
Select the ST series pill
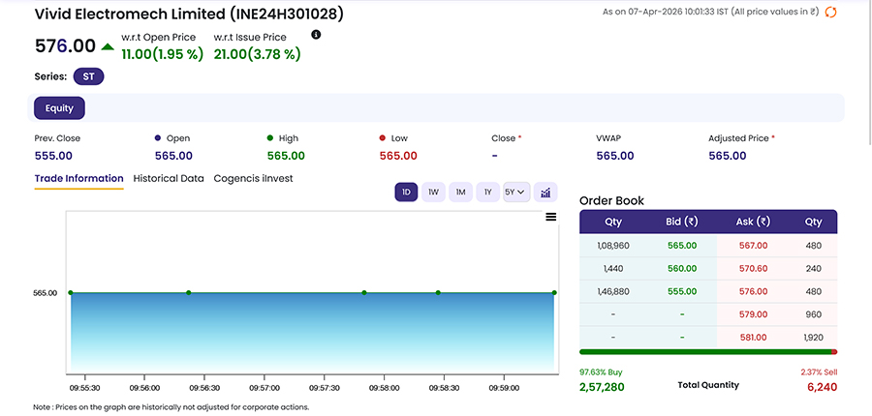pos(88,76)
